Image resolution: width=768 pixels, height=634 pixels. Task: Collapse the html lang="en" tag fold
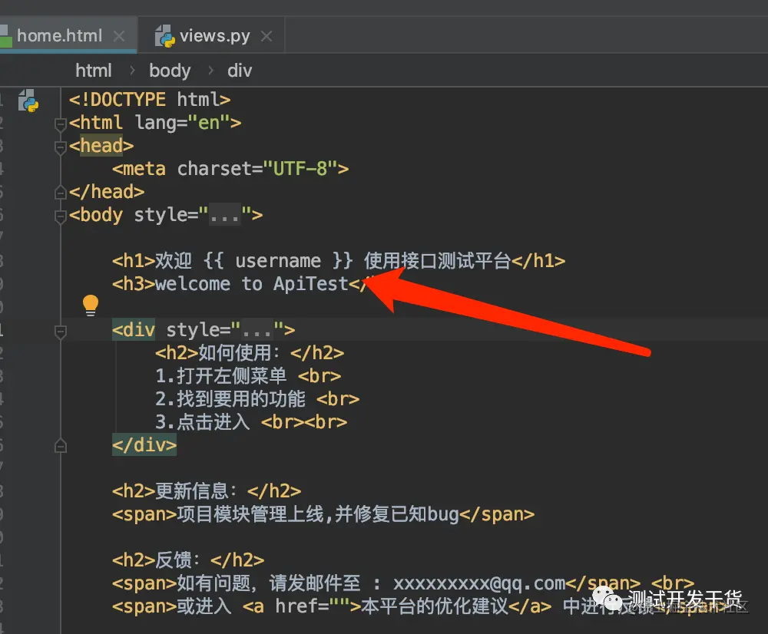(60, 124)
